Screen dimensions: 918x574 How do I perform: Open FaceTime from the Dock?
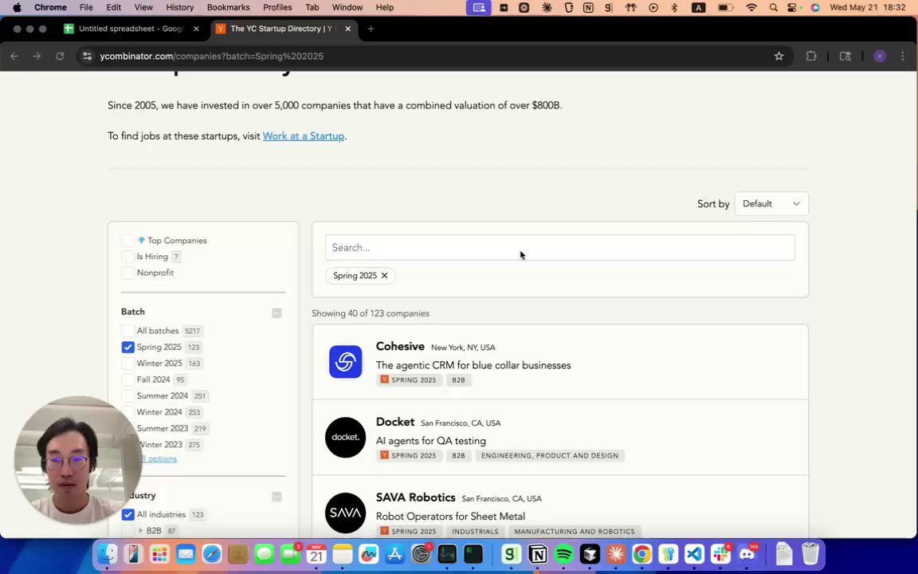[x=290, y=553]
